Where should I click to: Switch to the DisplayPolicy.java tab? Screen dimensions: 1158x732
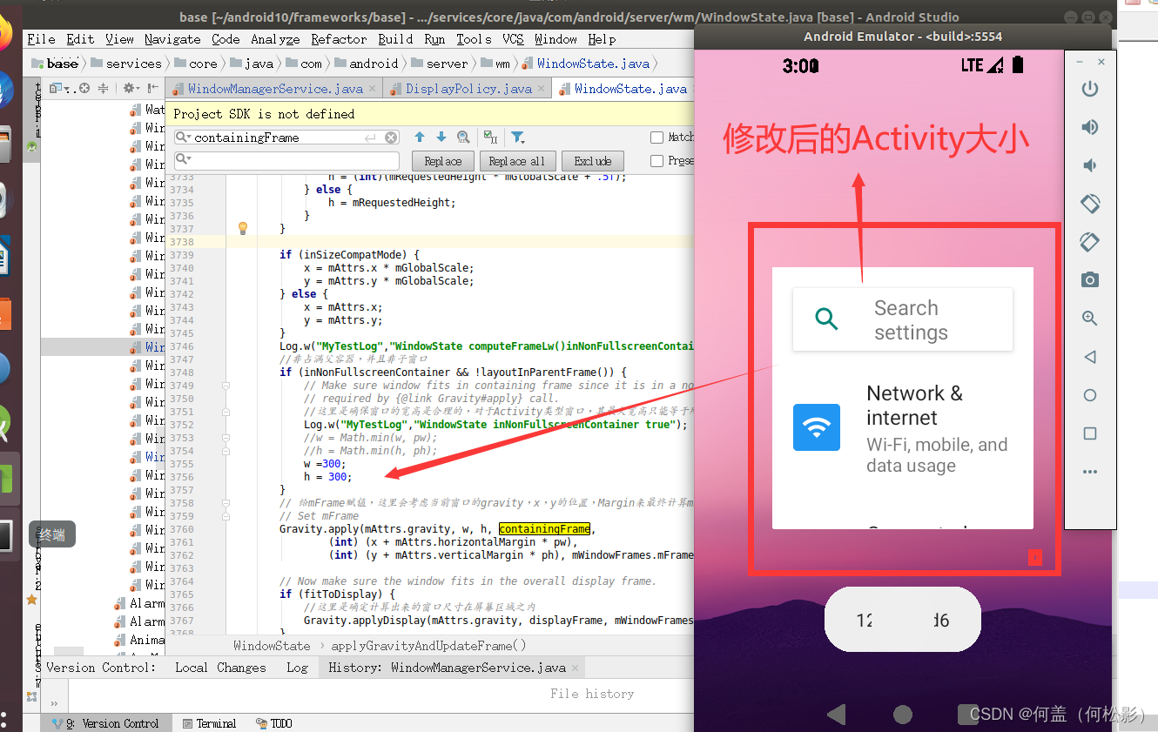click(467, 88)
